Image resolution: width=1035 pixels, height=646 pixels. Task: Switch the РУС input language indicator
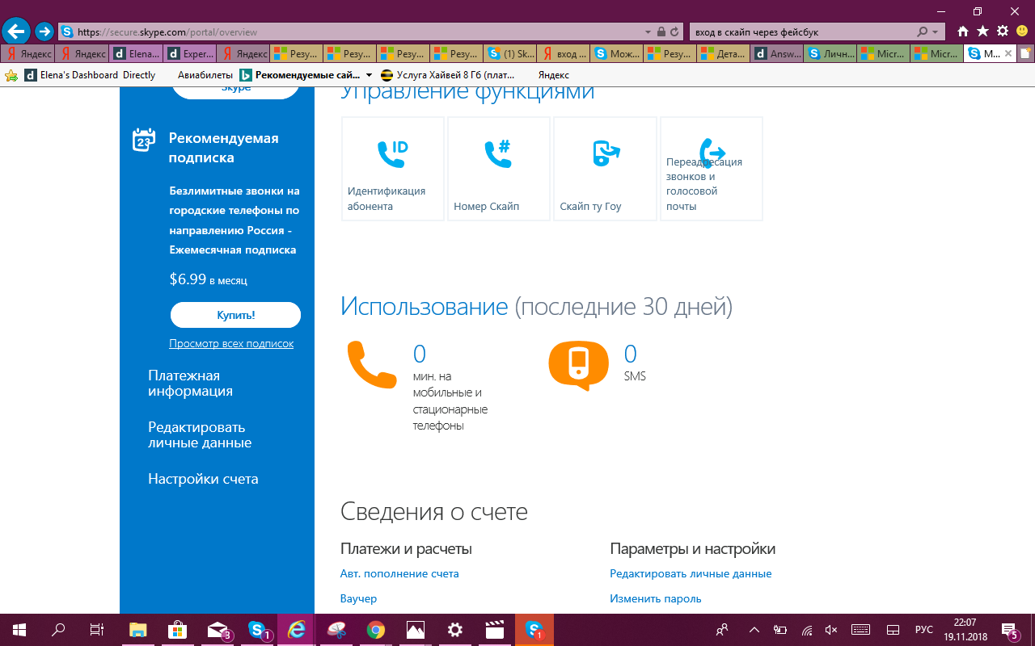tap(923, 630)
